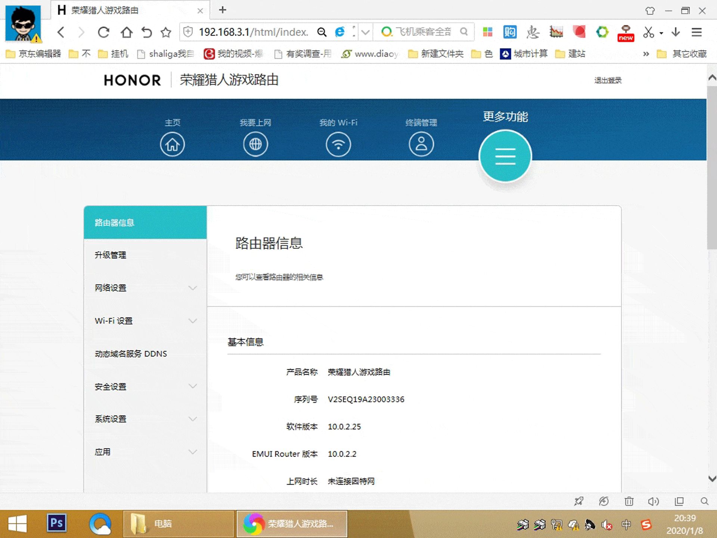Go back with the browser back arrow
Screen dimensions: 717x538
61,32
